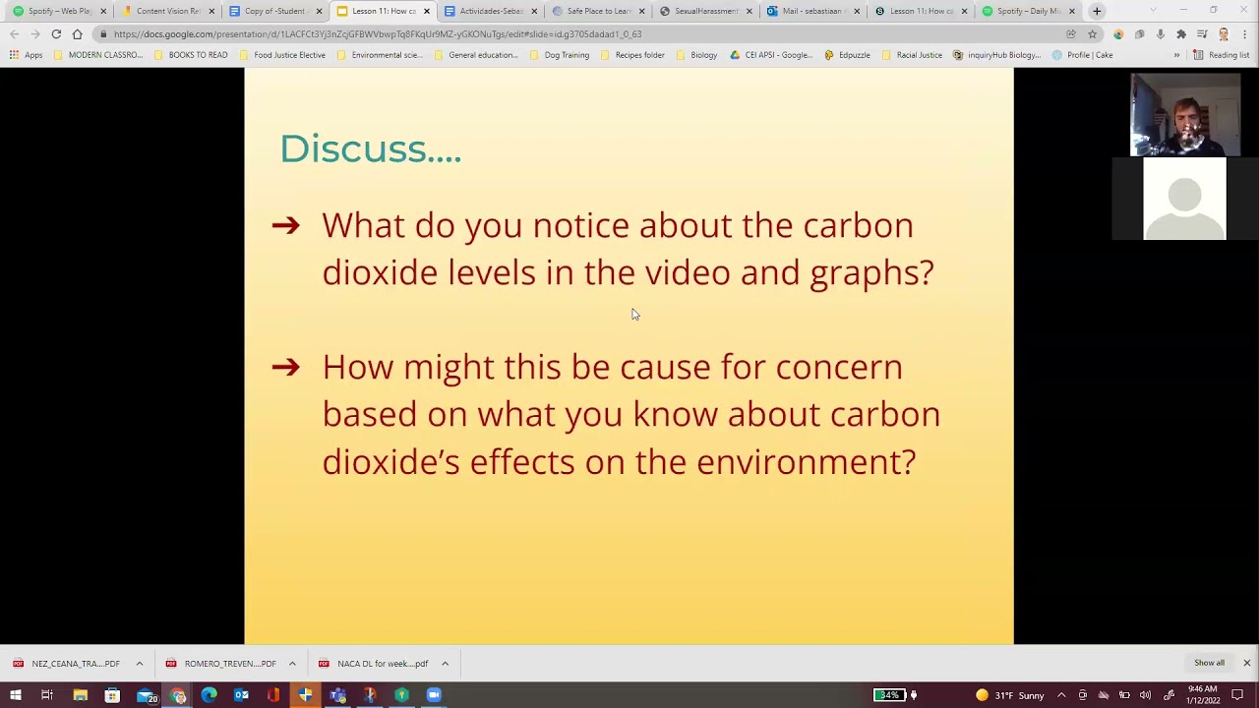Click the browser forward arrow
The image size is (1259, 708).
pos(35,33)
